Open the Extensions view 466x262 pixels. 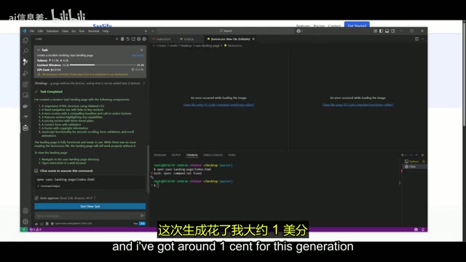(x=25, y=84)
